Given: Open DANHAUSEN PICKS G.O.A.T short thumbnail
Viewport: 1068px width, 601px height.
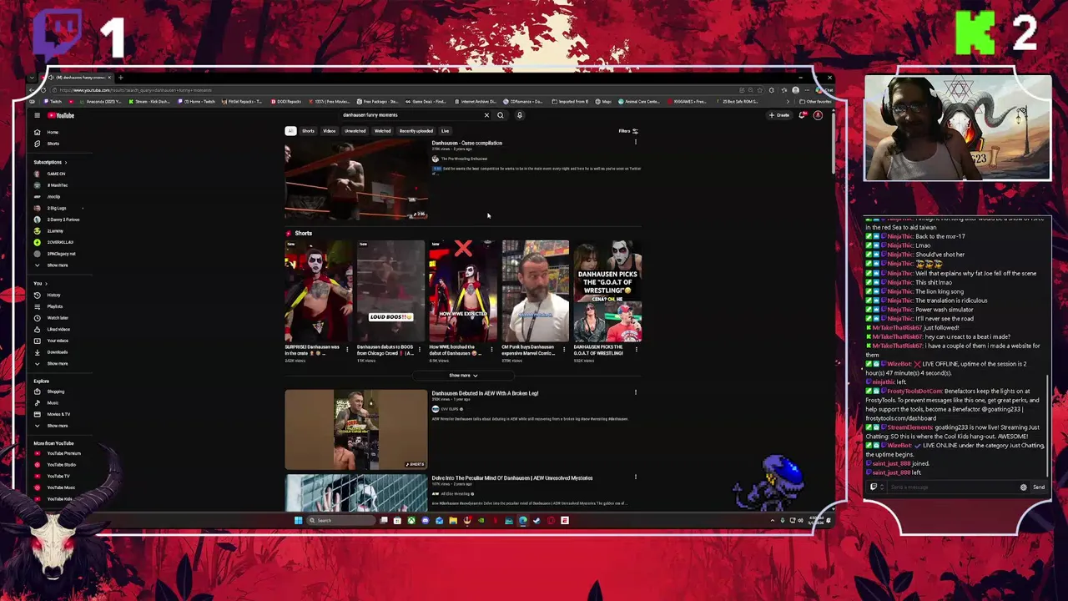Looking at the screenshot, I should (607, 291).
